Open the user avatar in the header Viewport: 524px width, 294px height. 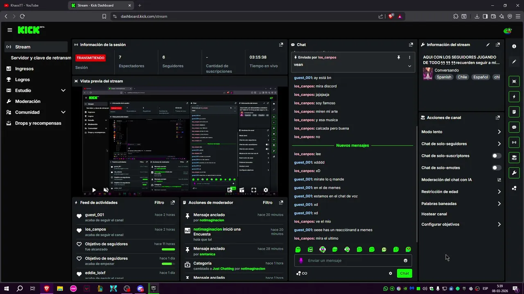pyautogui.click(x=508, y=31)
